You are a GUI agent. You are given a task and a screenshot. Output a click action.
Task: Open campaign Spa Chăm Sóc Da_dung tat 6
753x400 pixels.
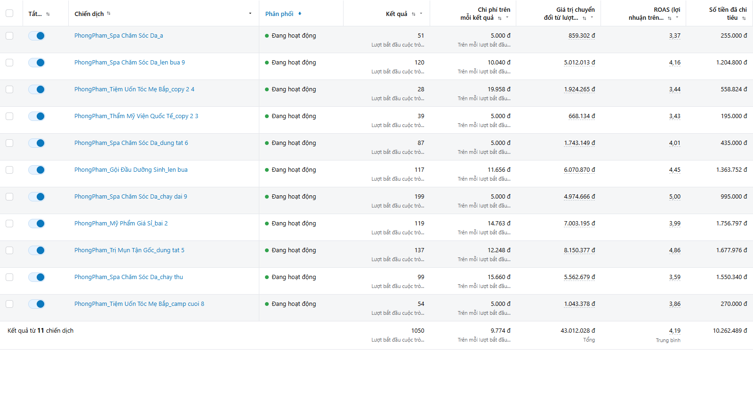(131, 143)
